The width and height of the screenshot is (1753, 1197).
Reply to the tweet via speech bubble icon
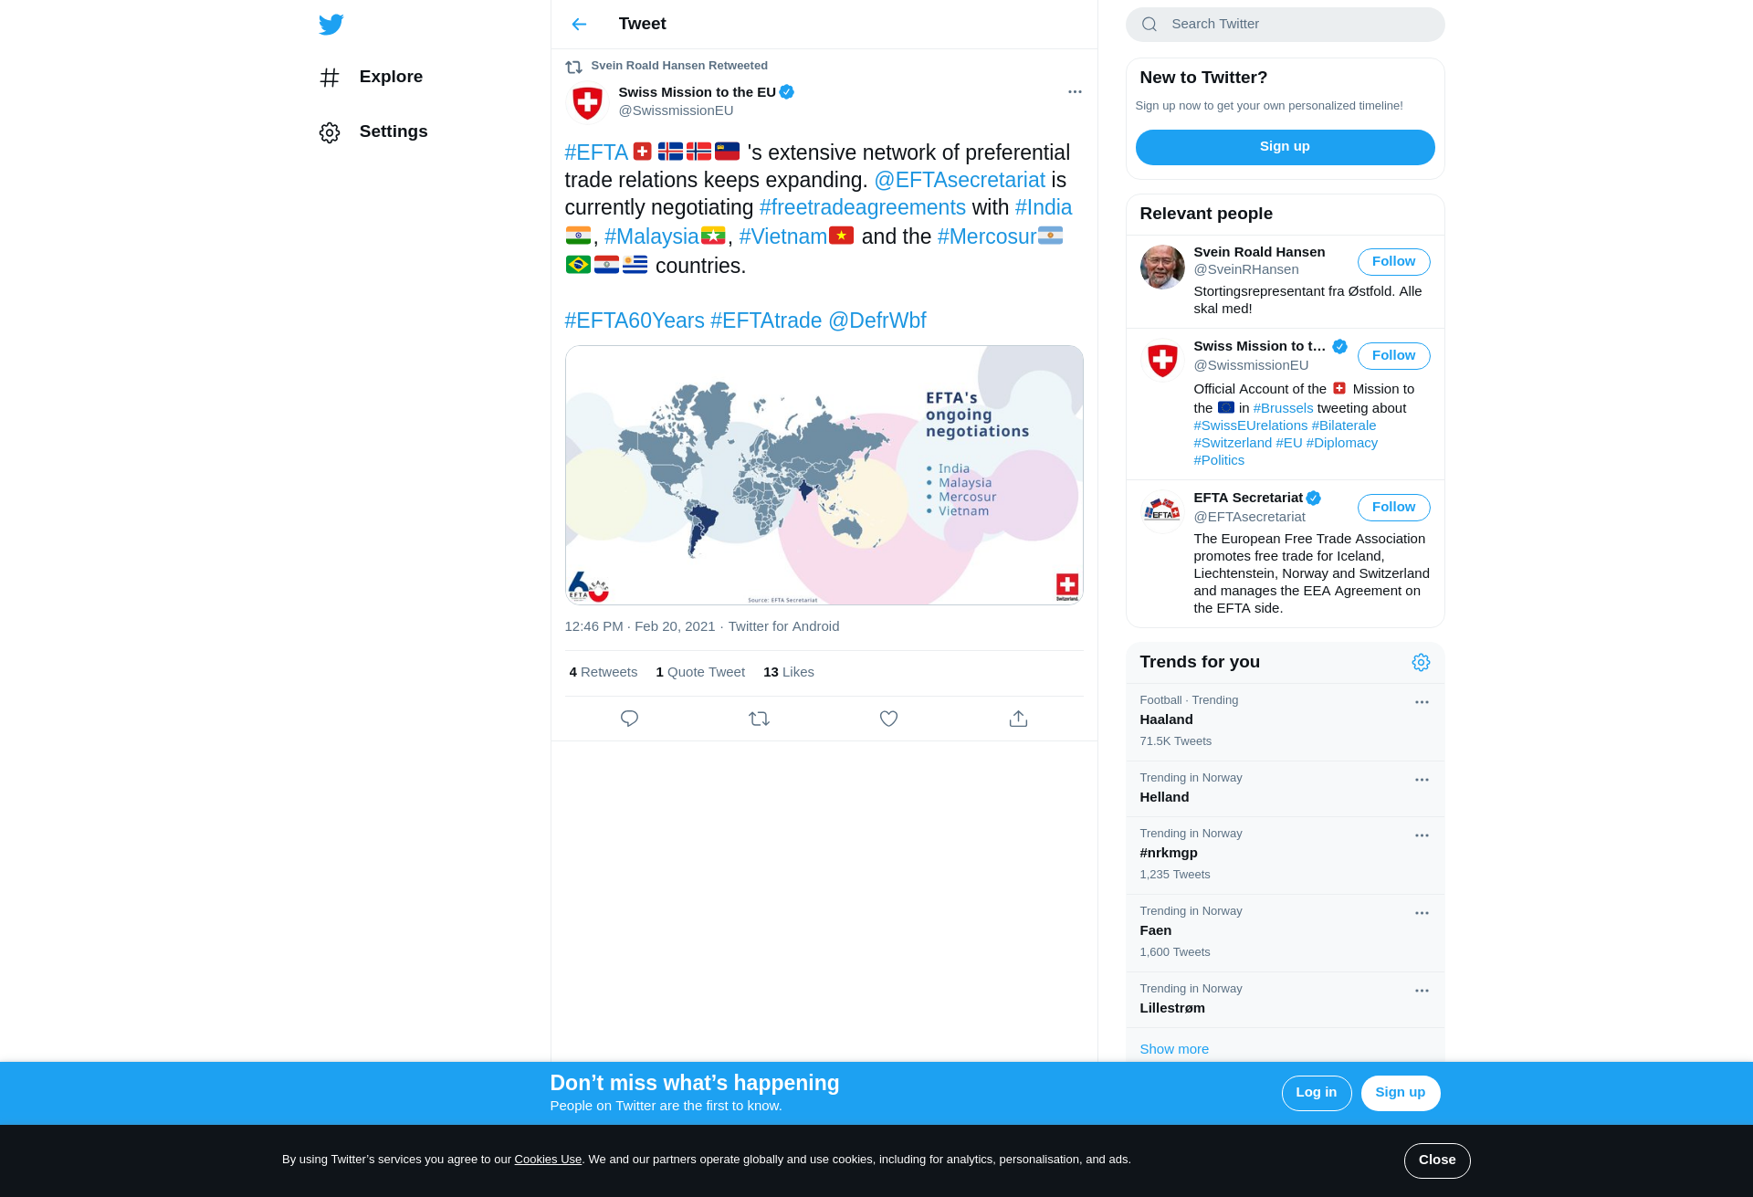(x=629, y=719)
